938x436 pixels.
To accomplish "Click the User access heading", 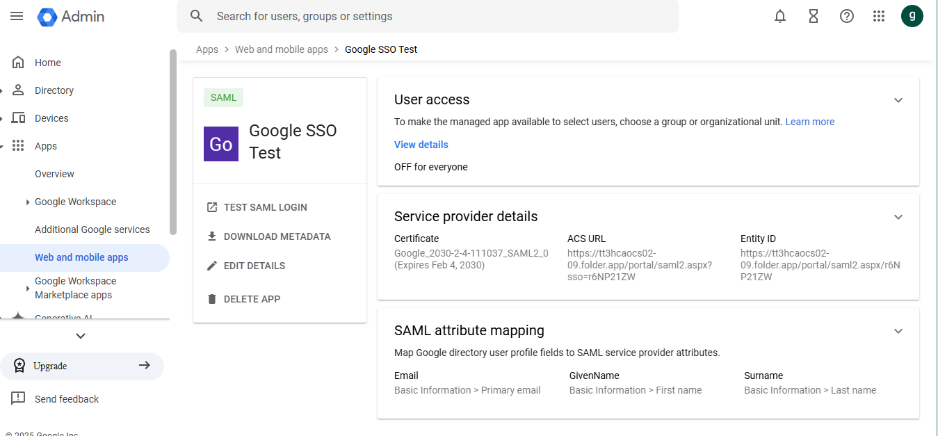I will coord(432,99).
